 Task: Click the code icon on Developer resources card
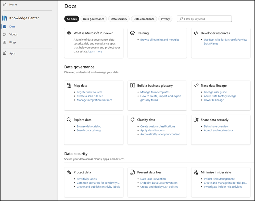[196, 33]
